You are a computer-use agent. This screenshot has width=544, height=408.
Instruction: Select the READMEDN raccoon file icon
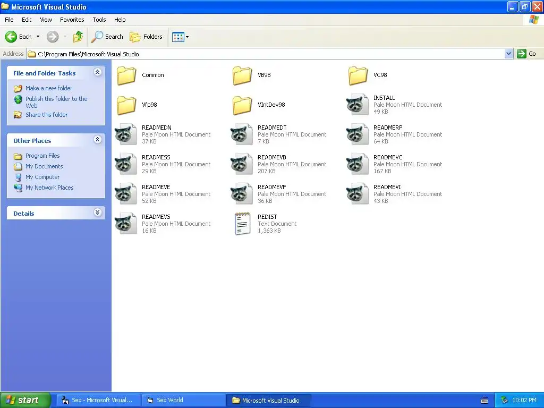(x=126, y=134)
